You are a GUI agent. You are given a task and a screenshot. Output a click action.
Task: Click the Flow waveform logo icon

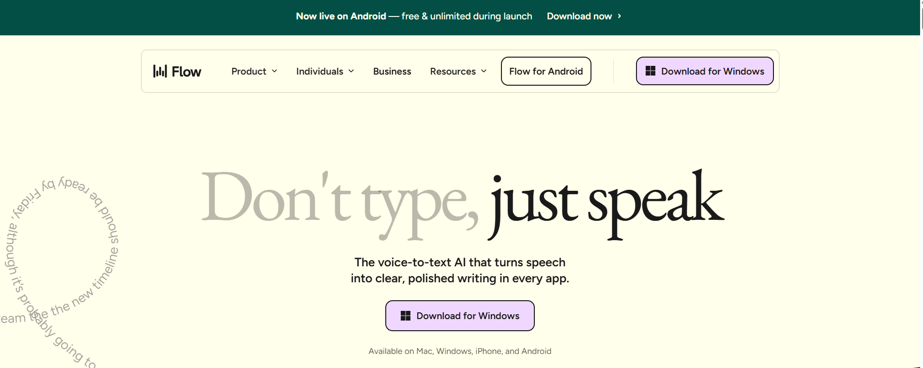coord(160,71)
